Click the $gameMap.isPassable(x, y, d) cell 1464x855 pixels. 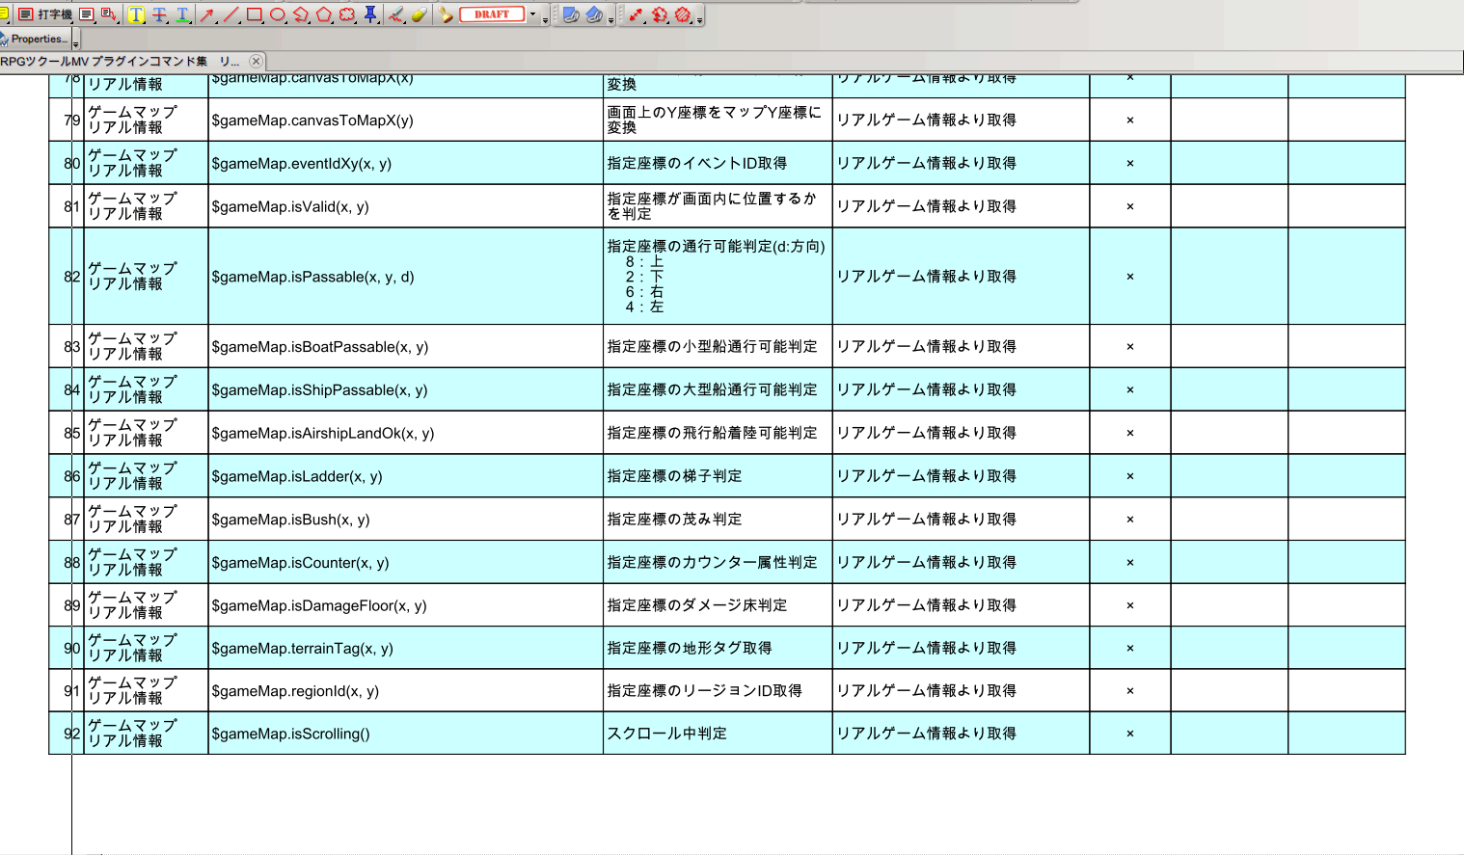coord(406,277)
